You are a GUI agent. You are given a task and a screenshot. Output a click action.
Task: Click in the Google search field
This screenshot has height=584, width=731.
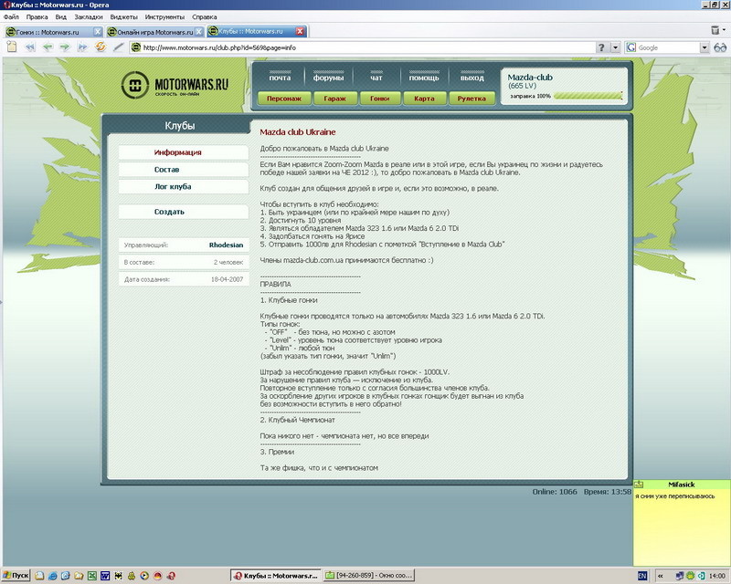coord(668,47)
